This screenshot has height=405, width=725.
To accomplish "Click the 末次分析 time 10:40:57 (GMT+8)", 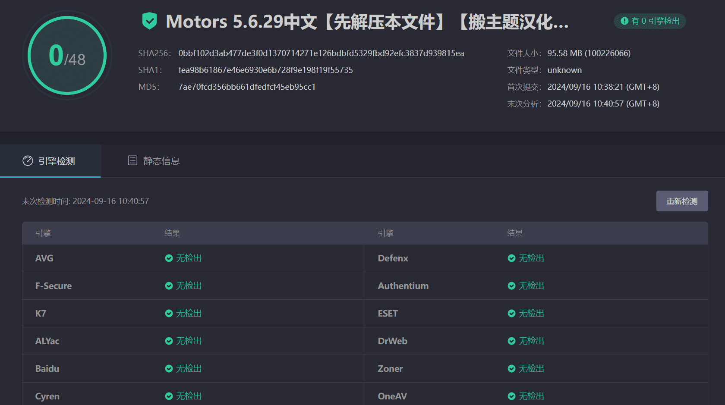I will pos(603,104).
